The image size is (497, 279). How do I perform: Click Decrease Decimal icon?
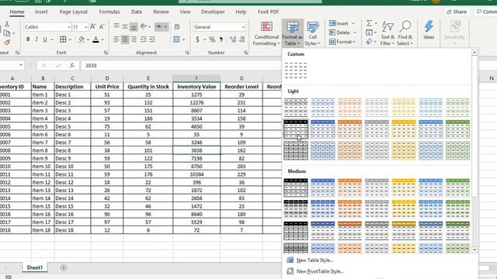tap(242, 40)
